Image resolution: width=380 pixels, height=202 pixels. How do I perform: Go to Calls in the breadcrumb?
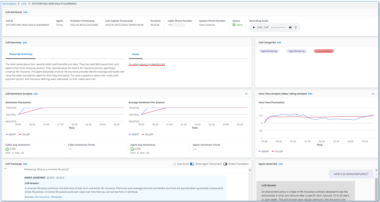pos(24,4)
